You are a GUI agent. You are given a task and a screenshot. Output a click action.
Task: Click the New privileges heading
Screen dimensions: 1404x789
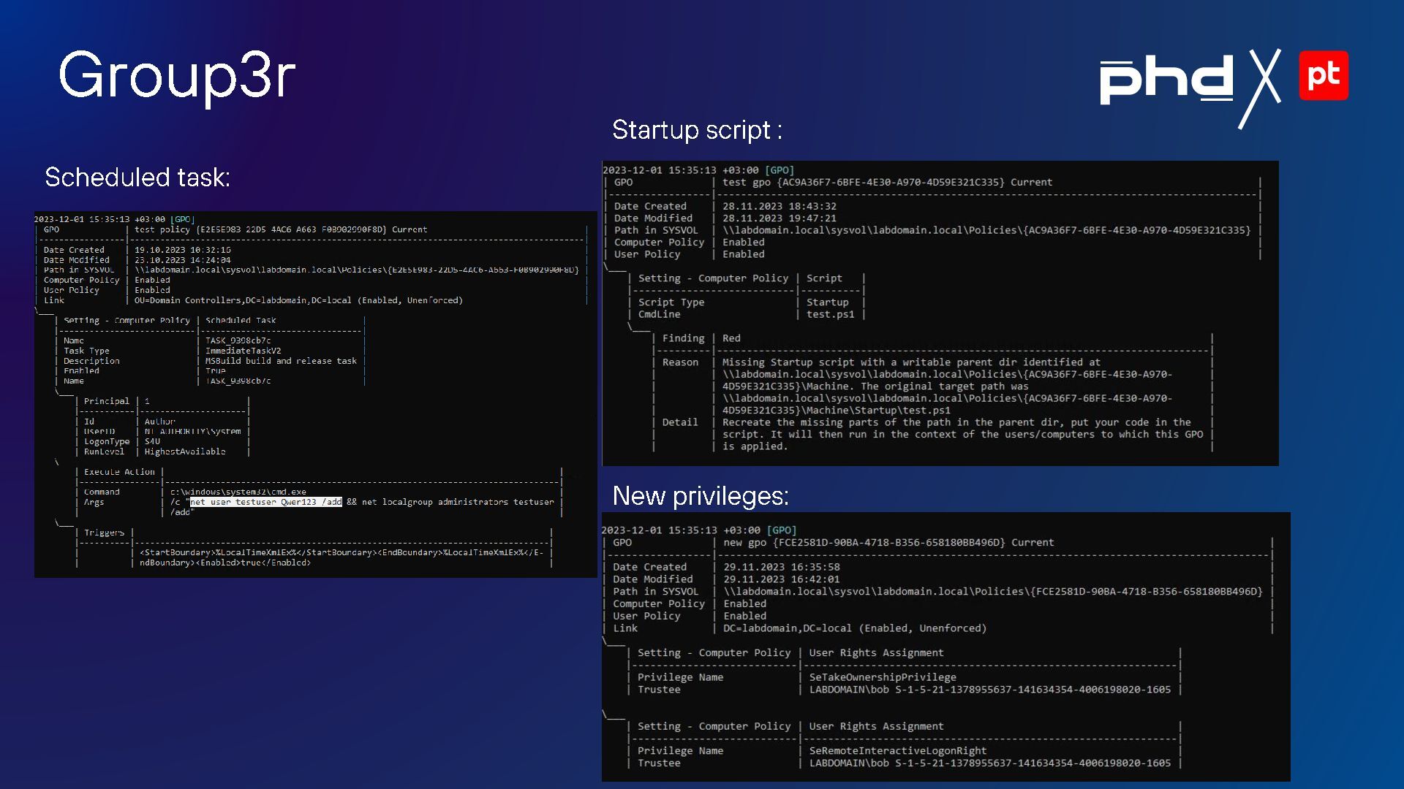click(x=701, y=496)
